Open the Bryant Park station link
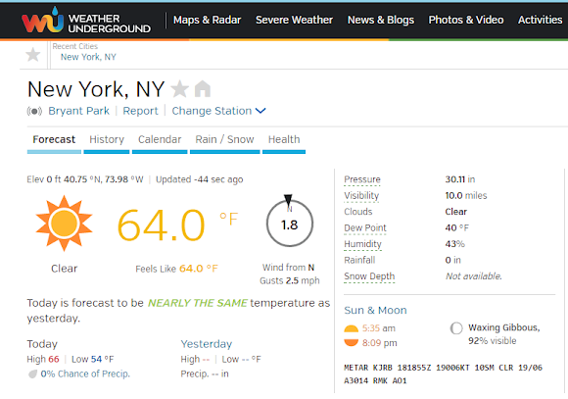This screenshot has height=399, width=568. (78, 111)
